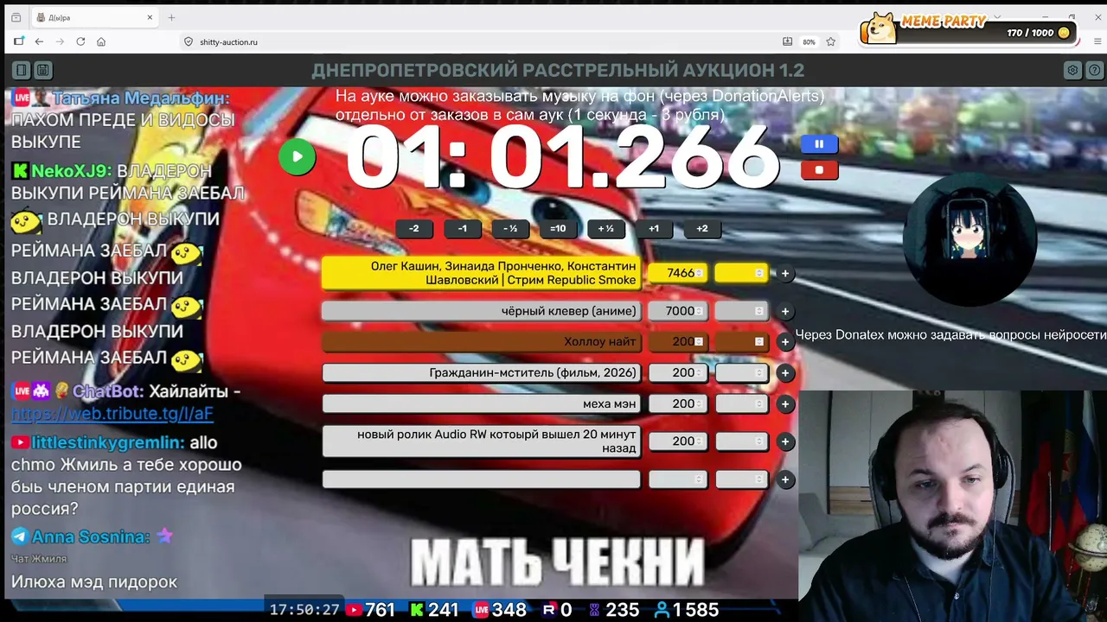Click the add-amount field for меха мэн
This screenshot has height=622, width=1107.
pyautogui.click(x=742, y=404)
